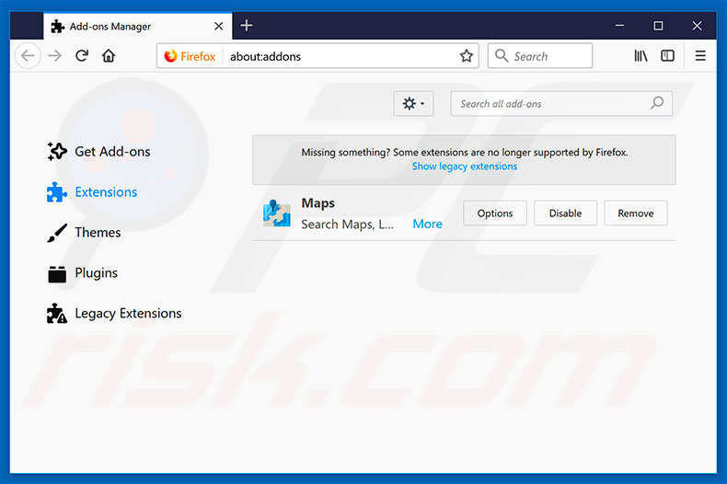Open the Firefox hamburger menu
Image resolution: width=727 pixels, height=484 pixels.
(700, 56)
